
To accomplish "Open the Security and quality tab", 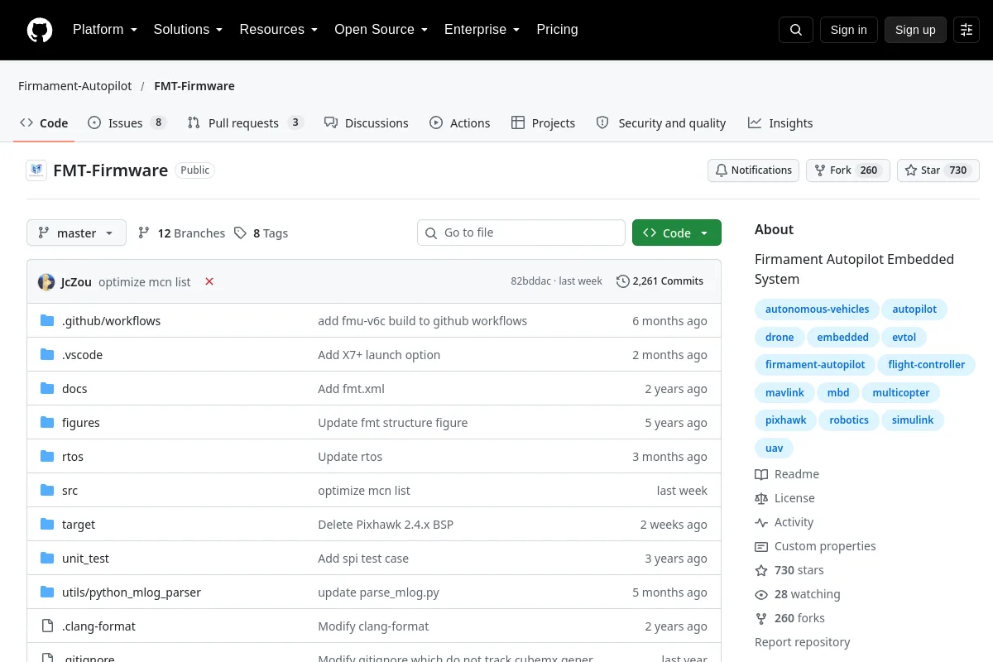I will 661,122.
